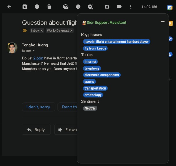The width and height of the screenshot is (176, 166).
Task: Choose the 'I don't, sorry.' smart reply
Action: coord(39,107)
